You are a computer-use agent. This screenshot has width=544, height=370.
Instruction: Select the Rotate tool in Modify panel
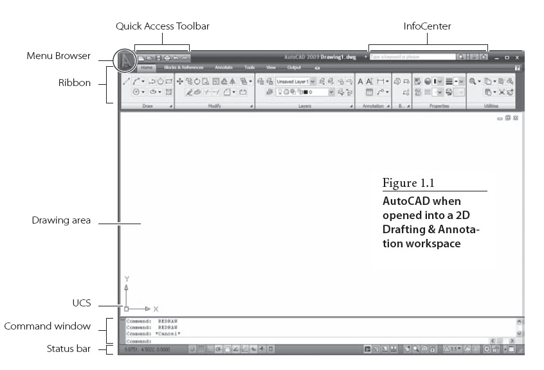tap(197, 81)
